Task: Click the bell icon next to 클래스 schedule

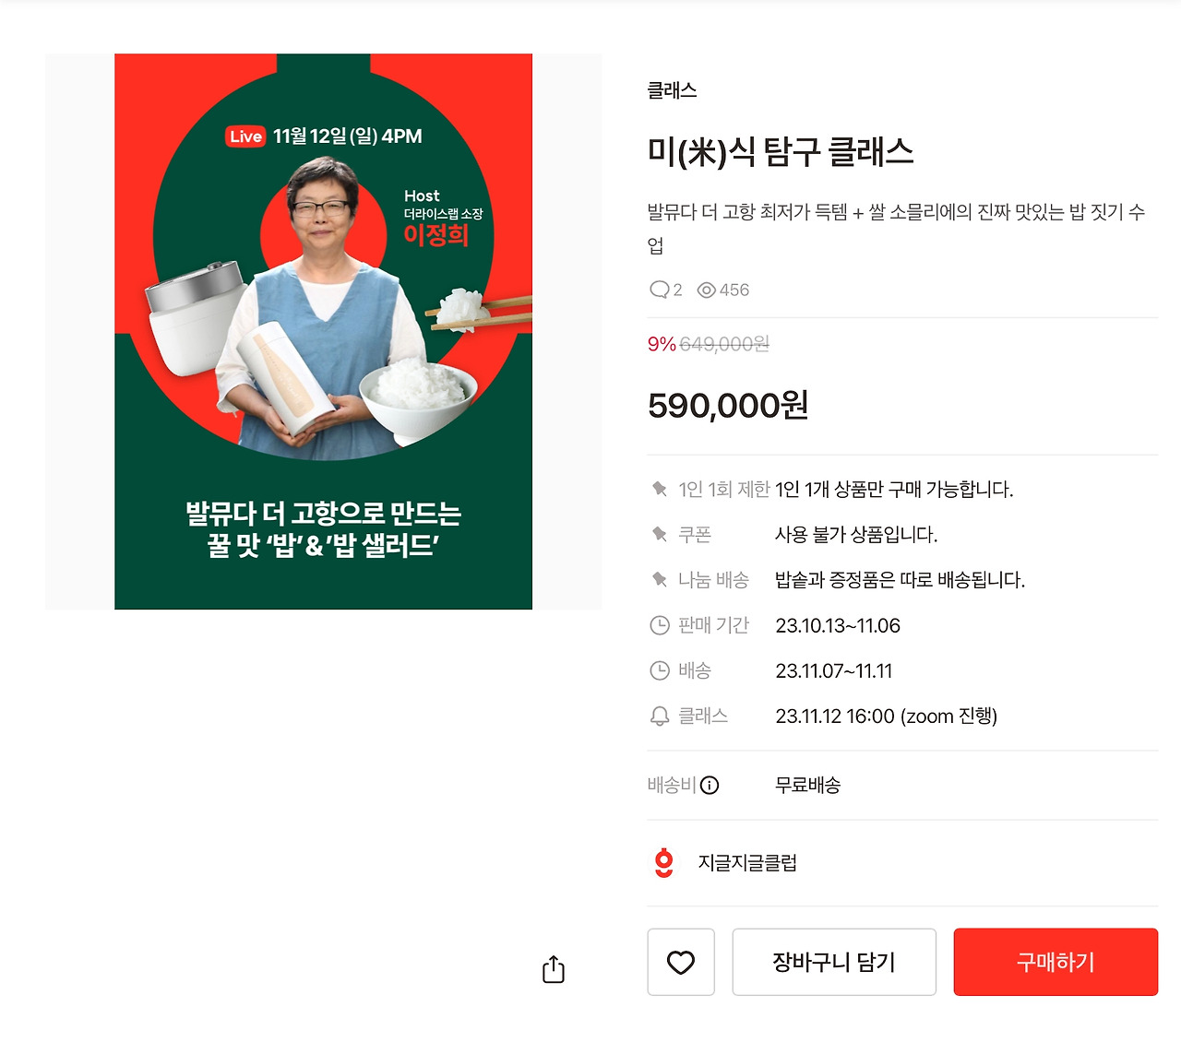Action: [x=660, y=716]
